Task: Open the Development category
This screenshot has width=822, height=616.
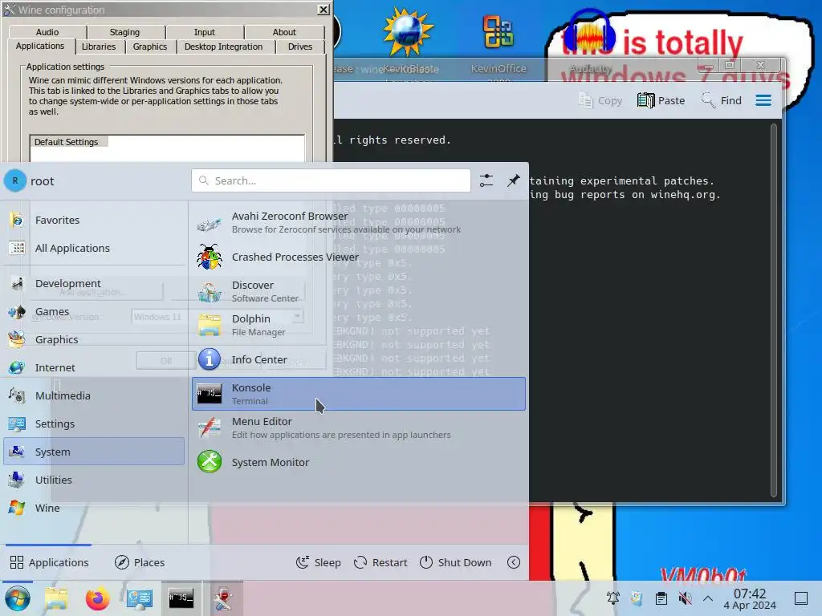Action: coord(95,283)
